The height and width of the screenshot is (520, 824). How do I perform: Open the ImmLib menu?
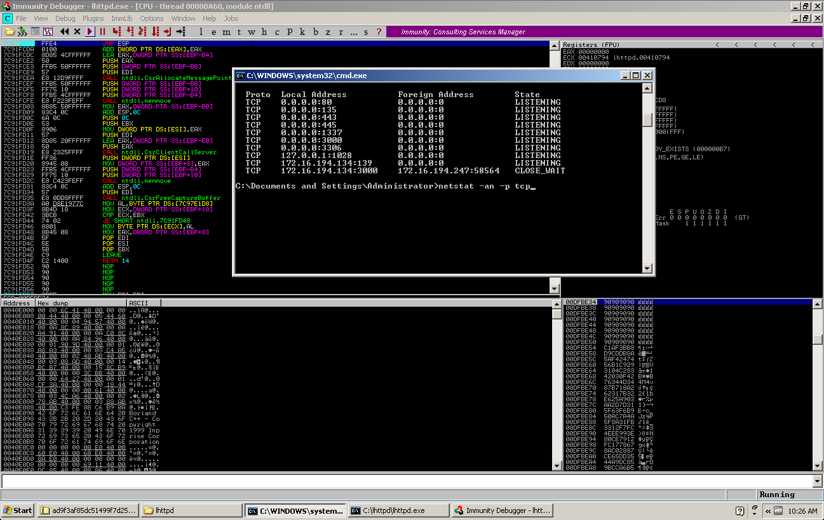point(121,18)
